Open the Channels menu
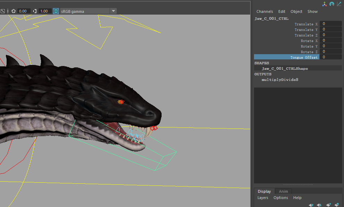 (x=265, y=11)
